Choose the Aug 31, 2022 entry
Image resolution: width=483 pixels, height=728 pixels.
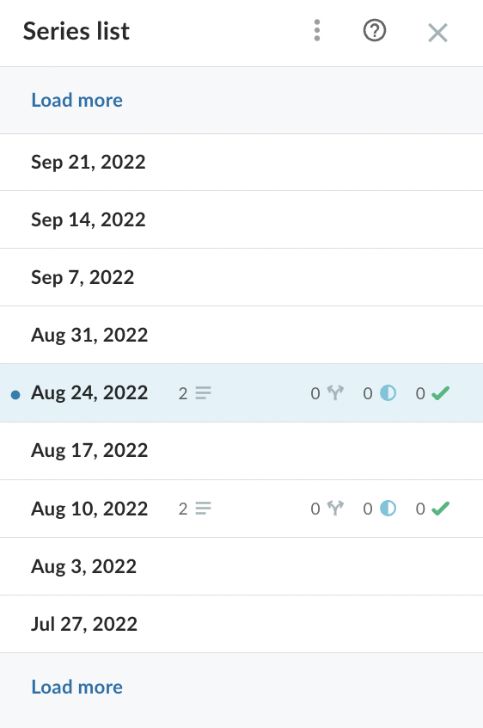point(241,335)
